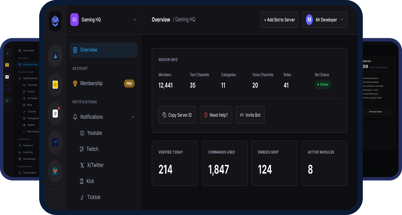This screenshot has height=215, width=402.
Task: Click the Gaming HQ purple controller icon
Action: (x=74, y=19)
